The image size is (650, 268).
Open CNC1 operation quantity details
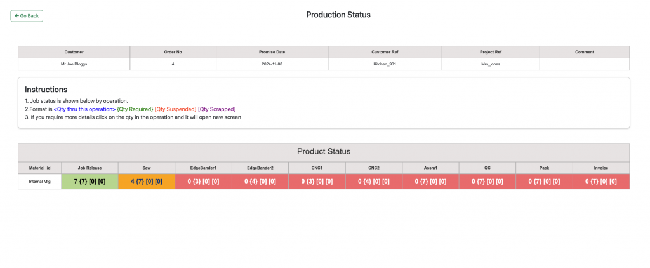[x=317, y=181]
